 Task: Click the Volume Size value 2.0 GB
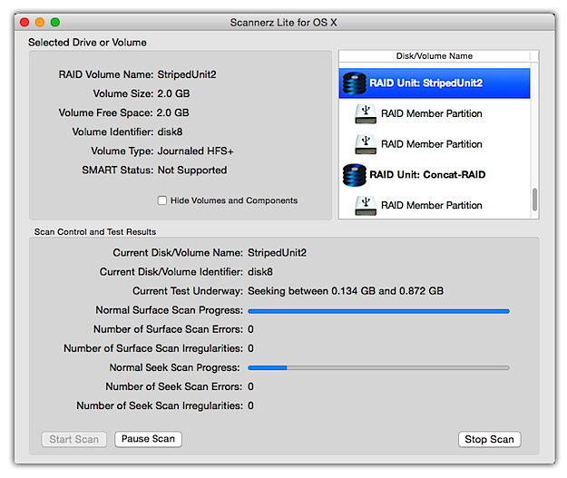pyautogui.click(x=173, y=93)
